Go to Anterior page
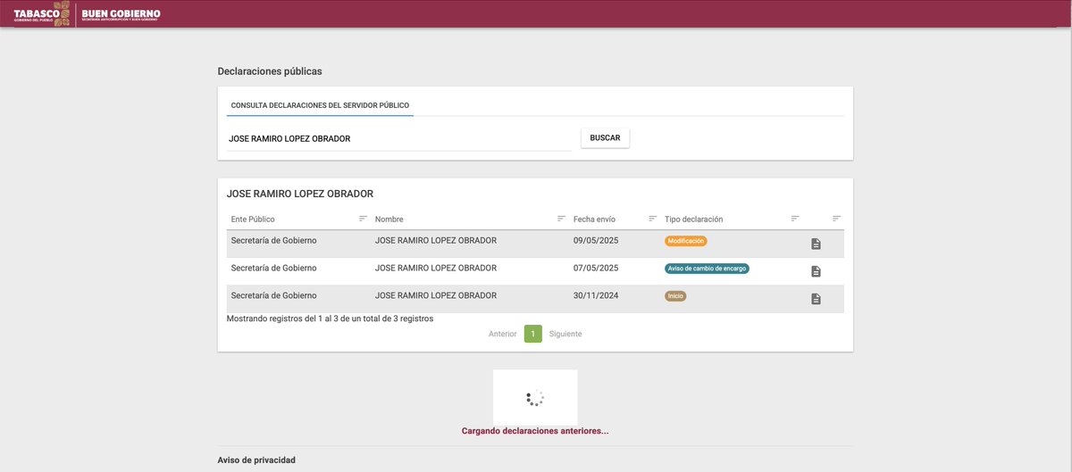 tap(502, 334)
